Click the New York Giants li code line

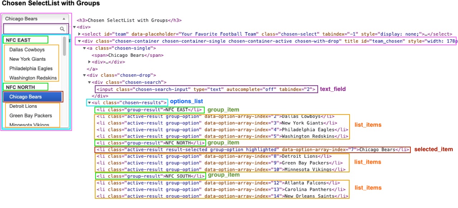pyautogui.click(x=216, y=123)
